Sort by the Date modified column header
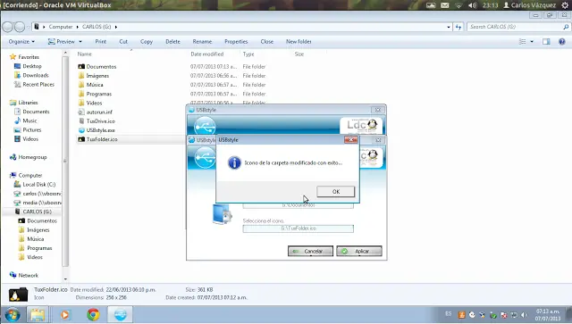Screen dimensions: 572x324 (x=206, y=54)
